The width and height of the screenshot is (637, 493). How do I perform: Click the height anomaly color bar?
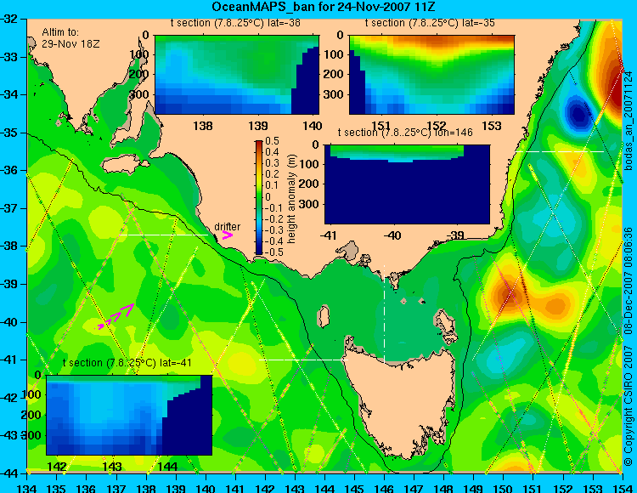259,197
